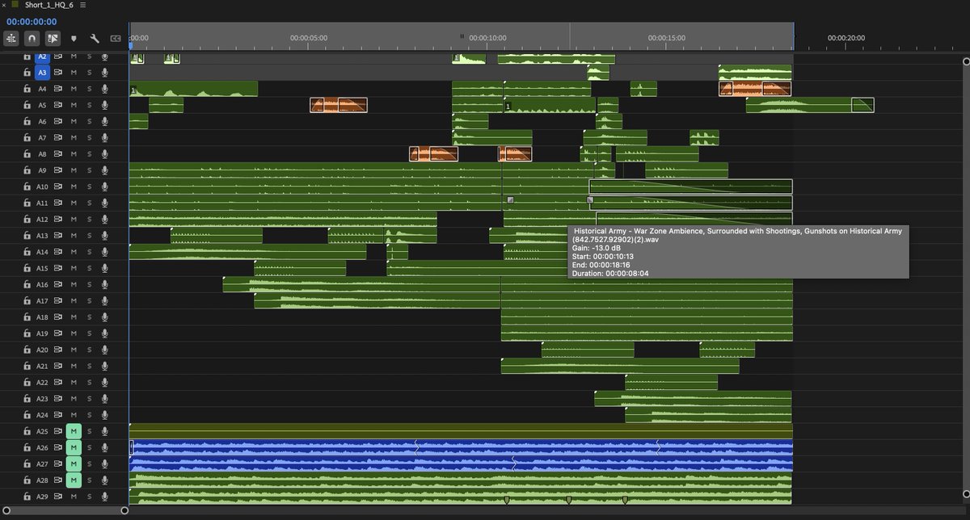Image resolution: width=970 pixels, height=520 pixels.
Task: Click voice-over record mic on A18
Action: [104, 317]
